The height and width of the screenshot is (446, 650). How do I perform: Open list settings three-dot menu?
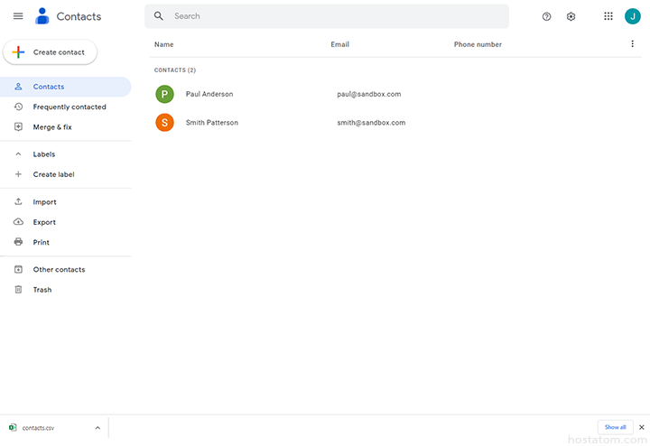pyautogui.click(x=632, y=44)
